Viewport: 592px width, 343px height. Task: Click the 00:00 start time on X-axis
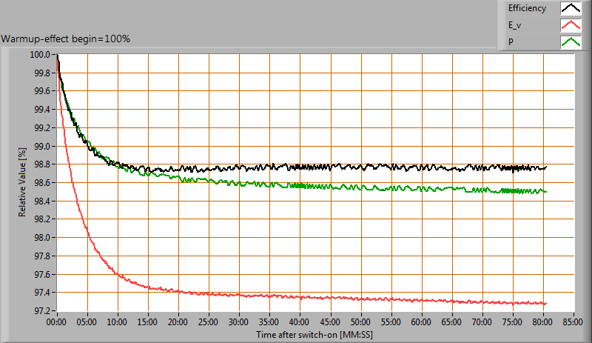58,324
